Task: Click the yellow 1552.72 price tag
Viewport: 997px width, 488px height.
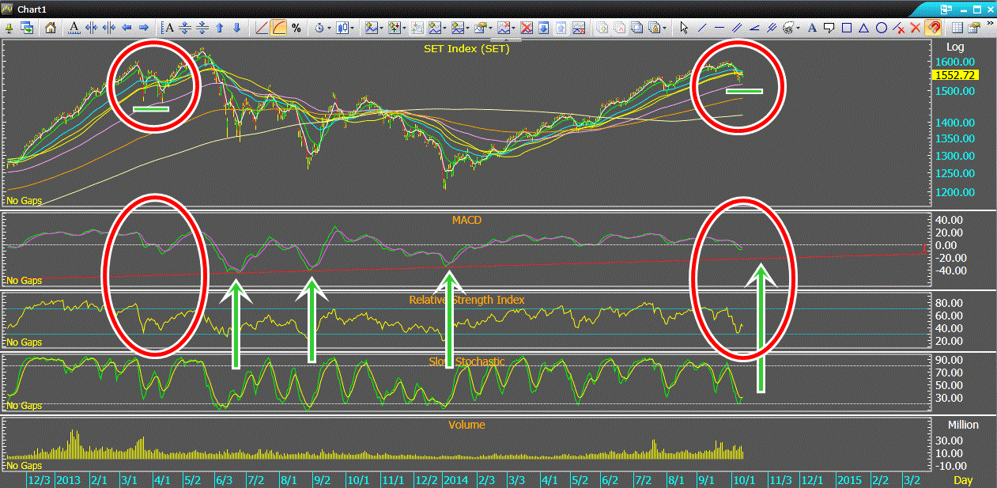Action: pyautogui.click(x=956, y=75)
